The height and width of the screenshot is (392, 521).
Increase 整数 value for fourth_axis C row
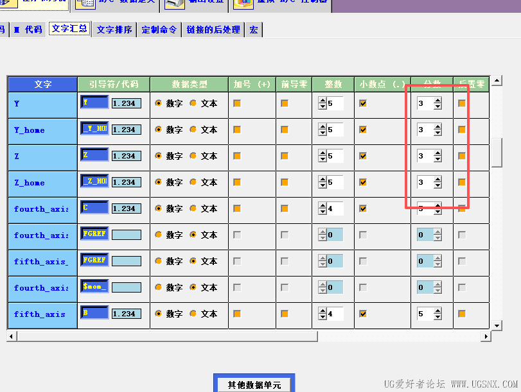click(x=322, y=205)
